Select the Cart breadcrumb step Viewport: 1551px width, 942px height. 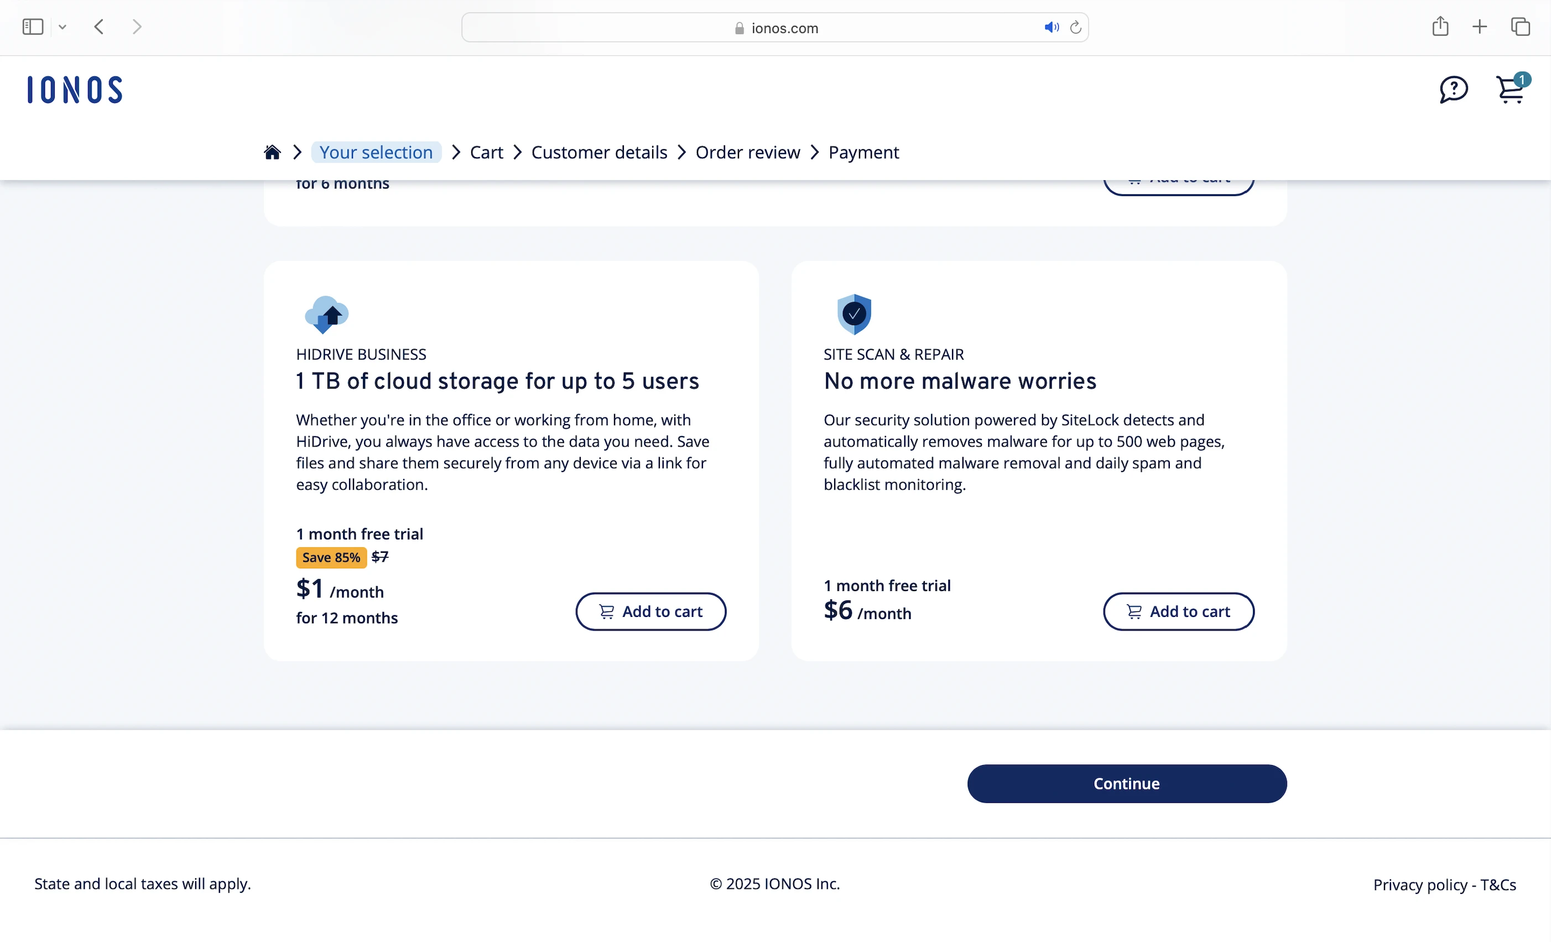[x=486, y=152]
